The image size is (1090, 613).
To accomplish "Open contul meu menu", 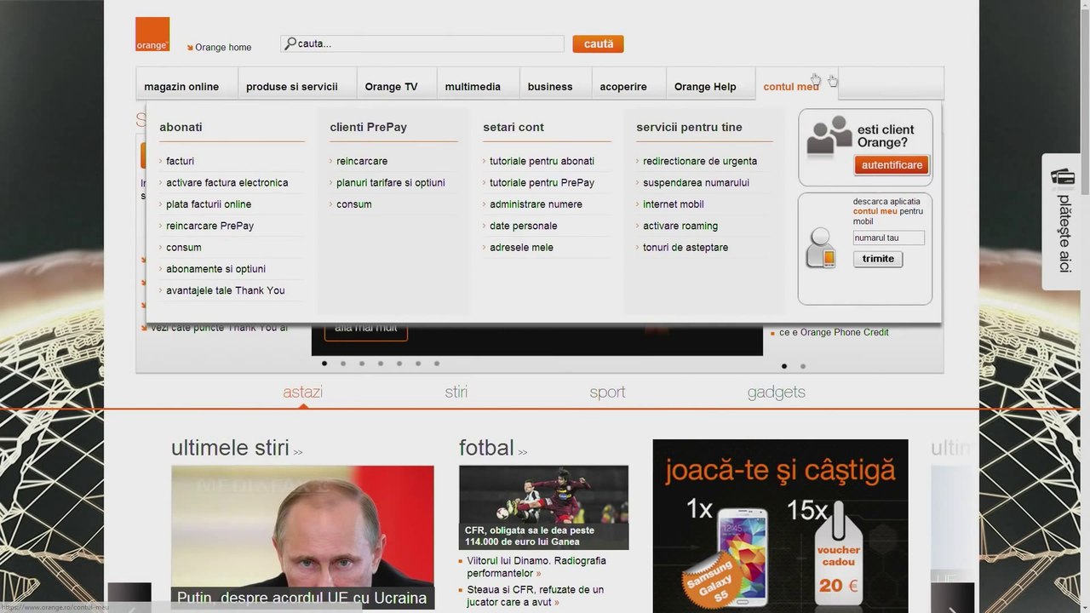I will click(x=791, y=86).
